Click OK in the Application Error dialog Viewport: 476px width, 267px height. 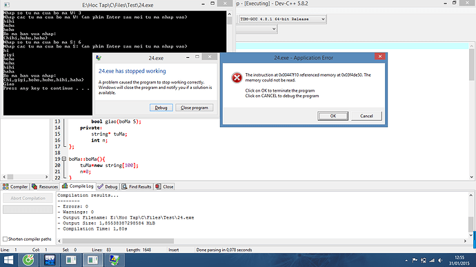(333, 116)
